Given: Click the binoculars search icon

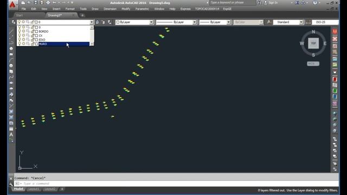Looking at the screenshot, I should (x=259, y=3).
